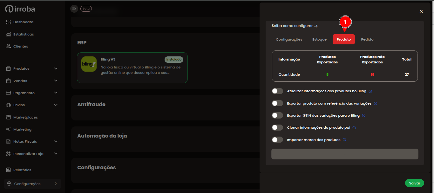Enable Clonar informações do produto pai
This screenshot has width=434, height=193.
(277, 127)
